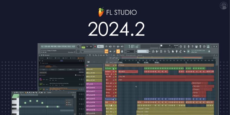
Task: Open the Options menu
Action: pos(64,47)
